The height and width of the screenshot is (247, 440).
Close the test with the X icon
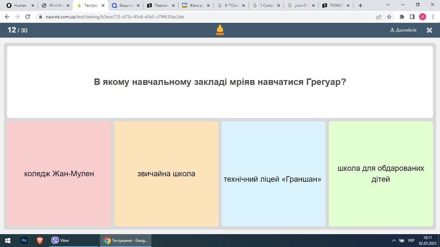(x=429, y=30)
